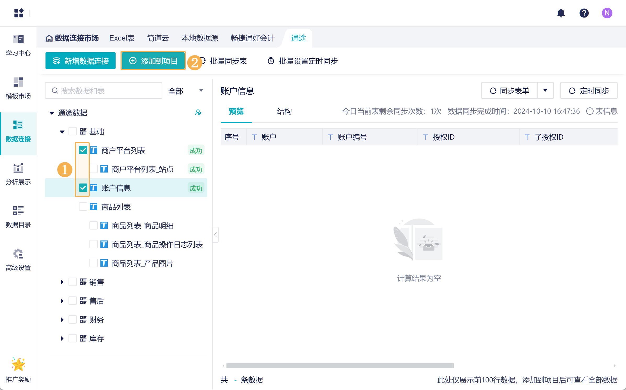626x390 pixels.
Task: Check the 商品列表 checkbox
Action: click(x=83, y=207)
